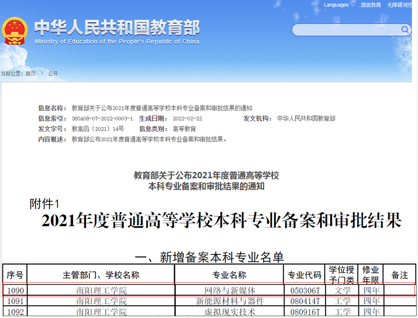Screen dimensions: 418x318
Task: Click the breadcrumb arrow after 首页
Action: point(42,73)
